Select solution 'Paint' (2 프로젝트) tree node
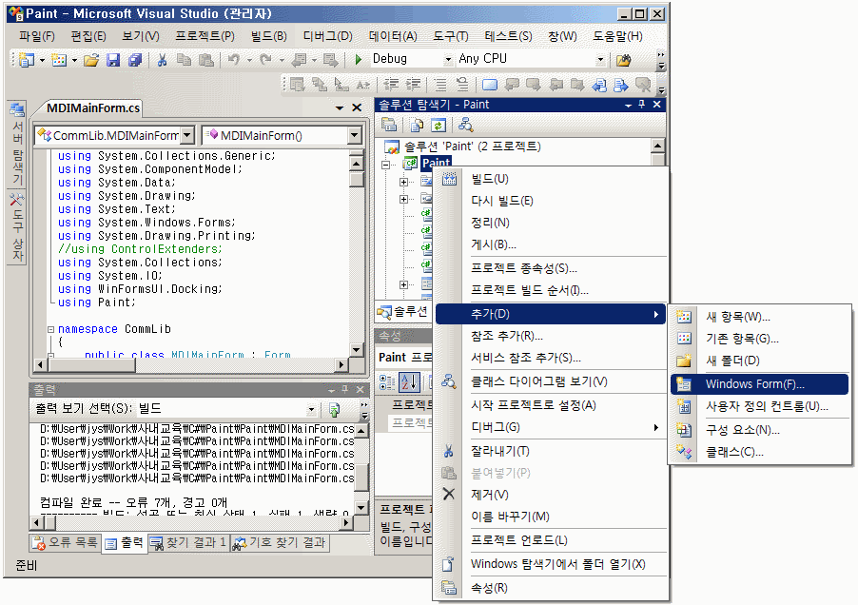 tap(472, 146)
